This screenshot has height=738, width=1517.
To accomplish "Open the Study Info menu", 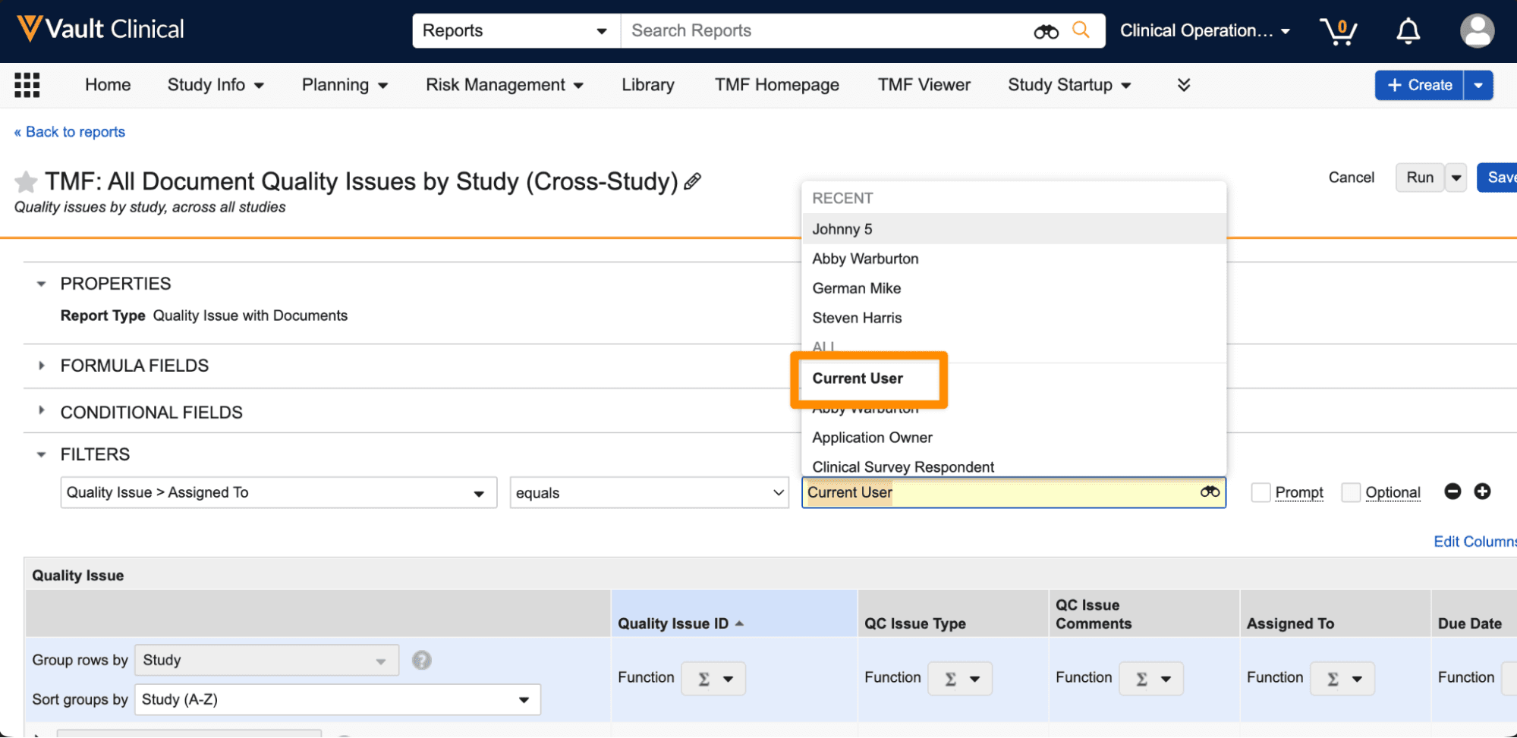I will tap(216, 85).
